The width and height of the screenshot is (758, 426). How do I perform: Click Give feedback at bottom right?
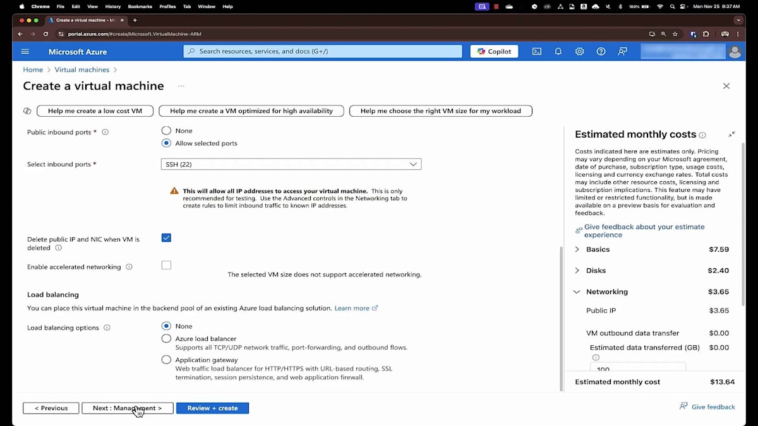(x=707, y=407)
